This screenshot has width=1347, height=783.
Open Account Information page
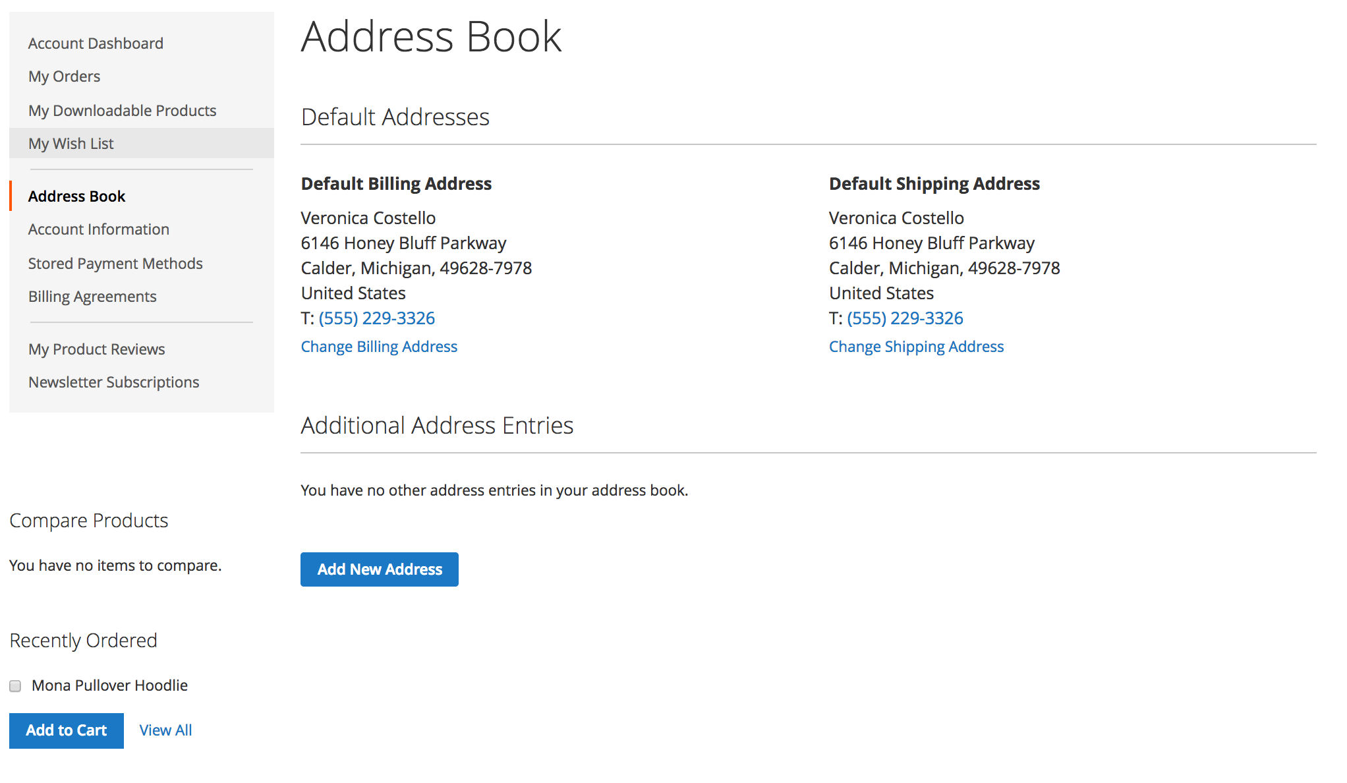(x=99, y=229)
